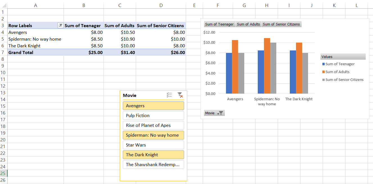Click Sum of Senior Citizens chart field button

(x=281, y=24)
